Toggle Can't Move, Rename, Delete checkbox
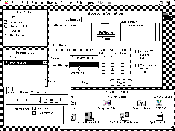The image size is (175, 131). tap(137, 65)
